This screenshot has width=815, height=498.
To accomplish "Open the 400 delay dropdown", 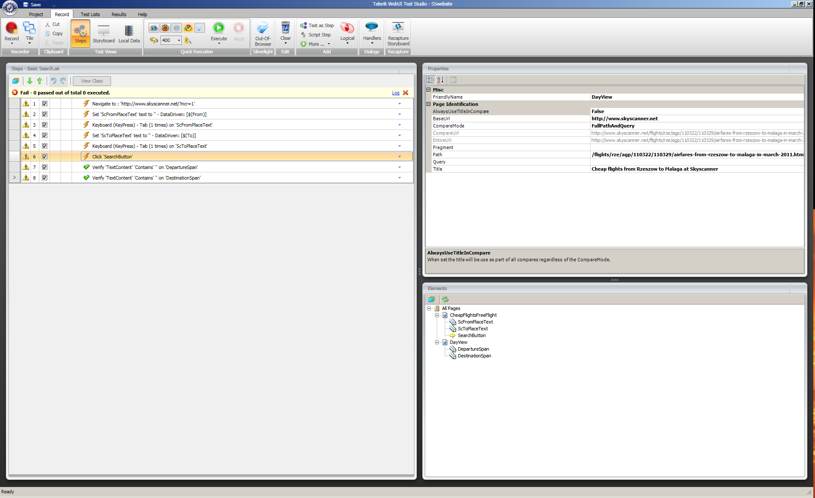I will coord(179,40).
